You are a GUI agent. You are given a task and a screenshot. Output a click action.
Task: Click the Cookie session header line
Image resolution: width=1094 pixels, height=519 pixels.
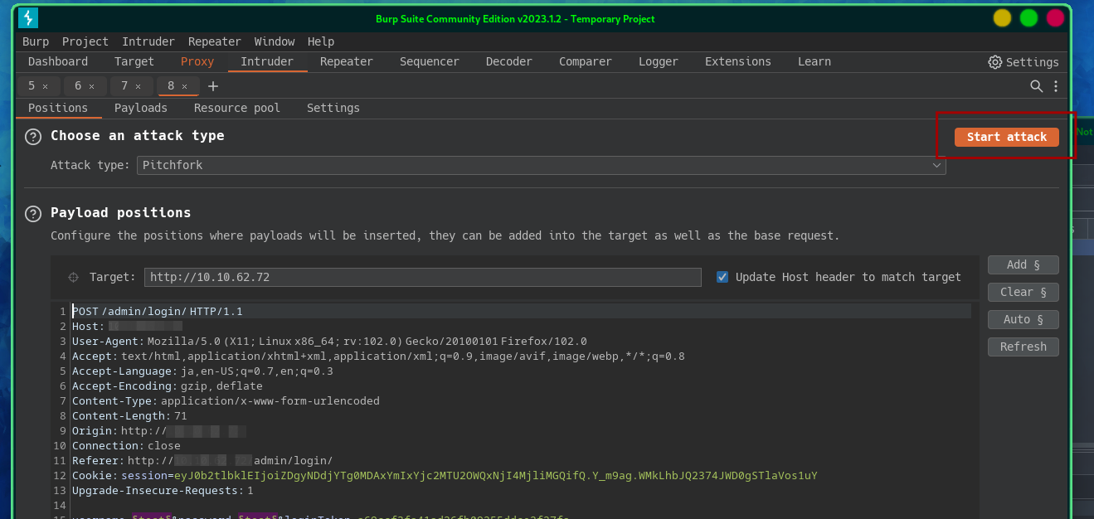click(445, 476)
